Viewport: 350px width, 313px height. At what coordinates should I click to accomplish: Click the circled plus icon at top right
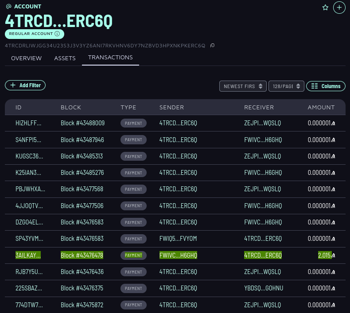click(x=339, y=8)
